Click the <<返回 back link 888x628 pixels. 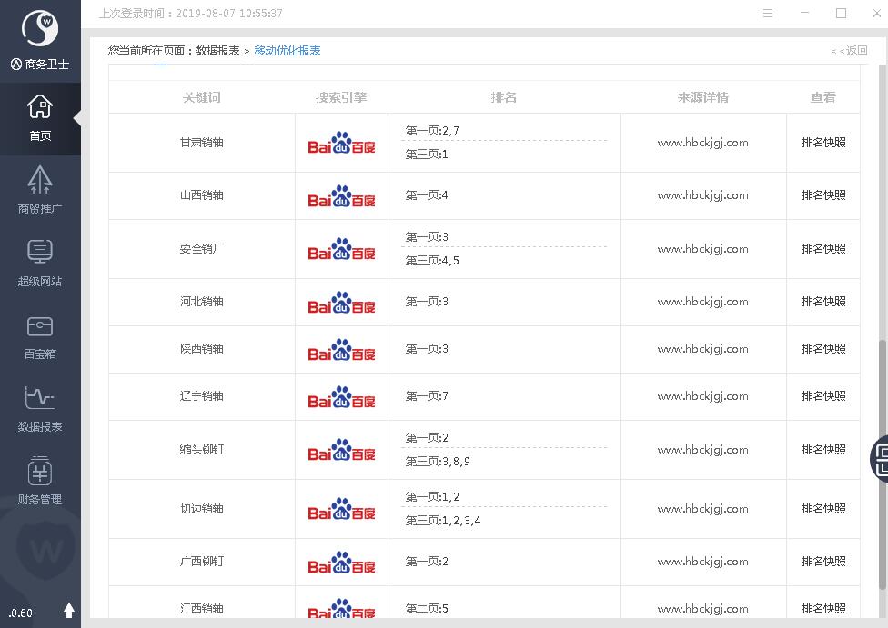pos(849,51)
